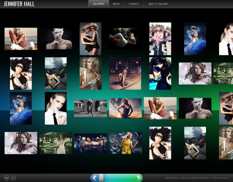This screenshot has height=182, width=233.
Task: Open the bottom-row crashing wave on rocks photo
Action: pos(195,143)
